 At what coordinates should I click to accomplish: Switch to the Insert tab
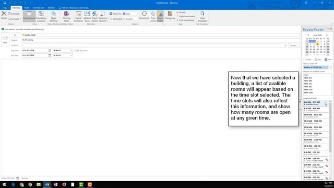(x=27, y=8)
